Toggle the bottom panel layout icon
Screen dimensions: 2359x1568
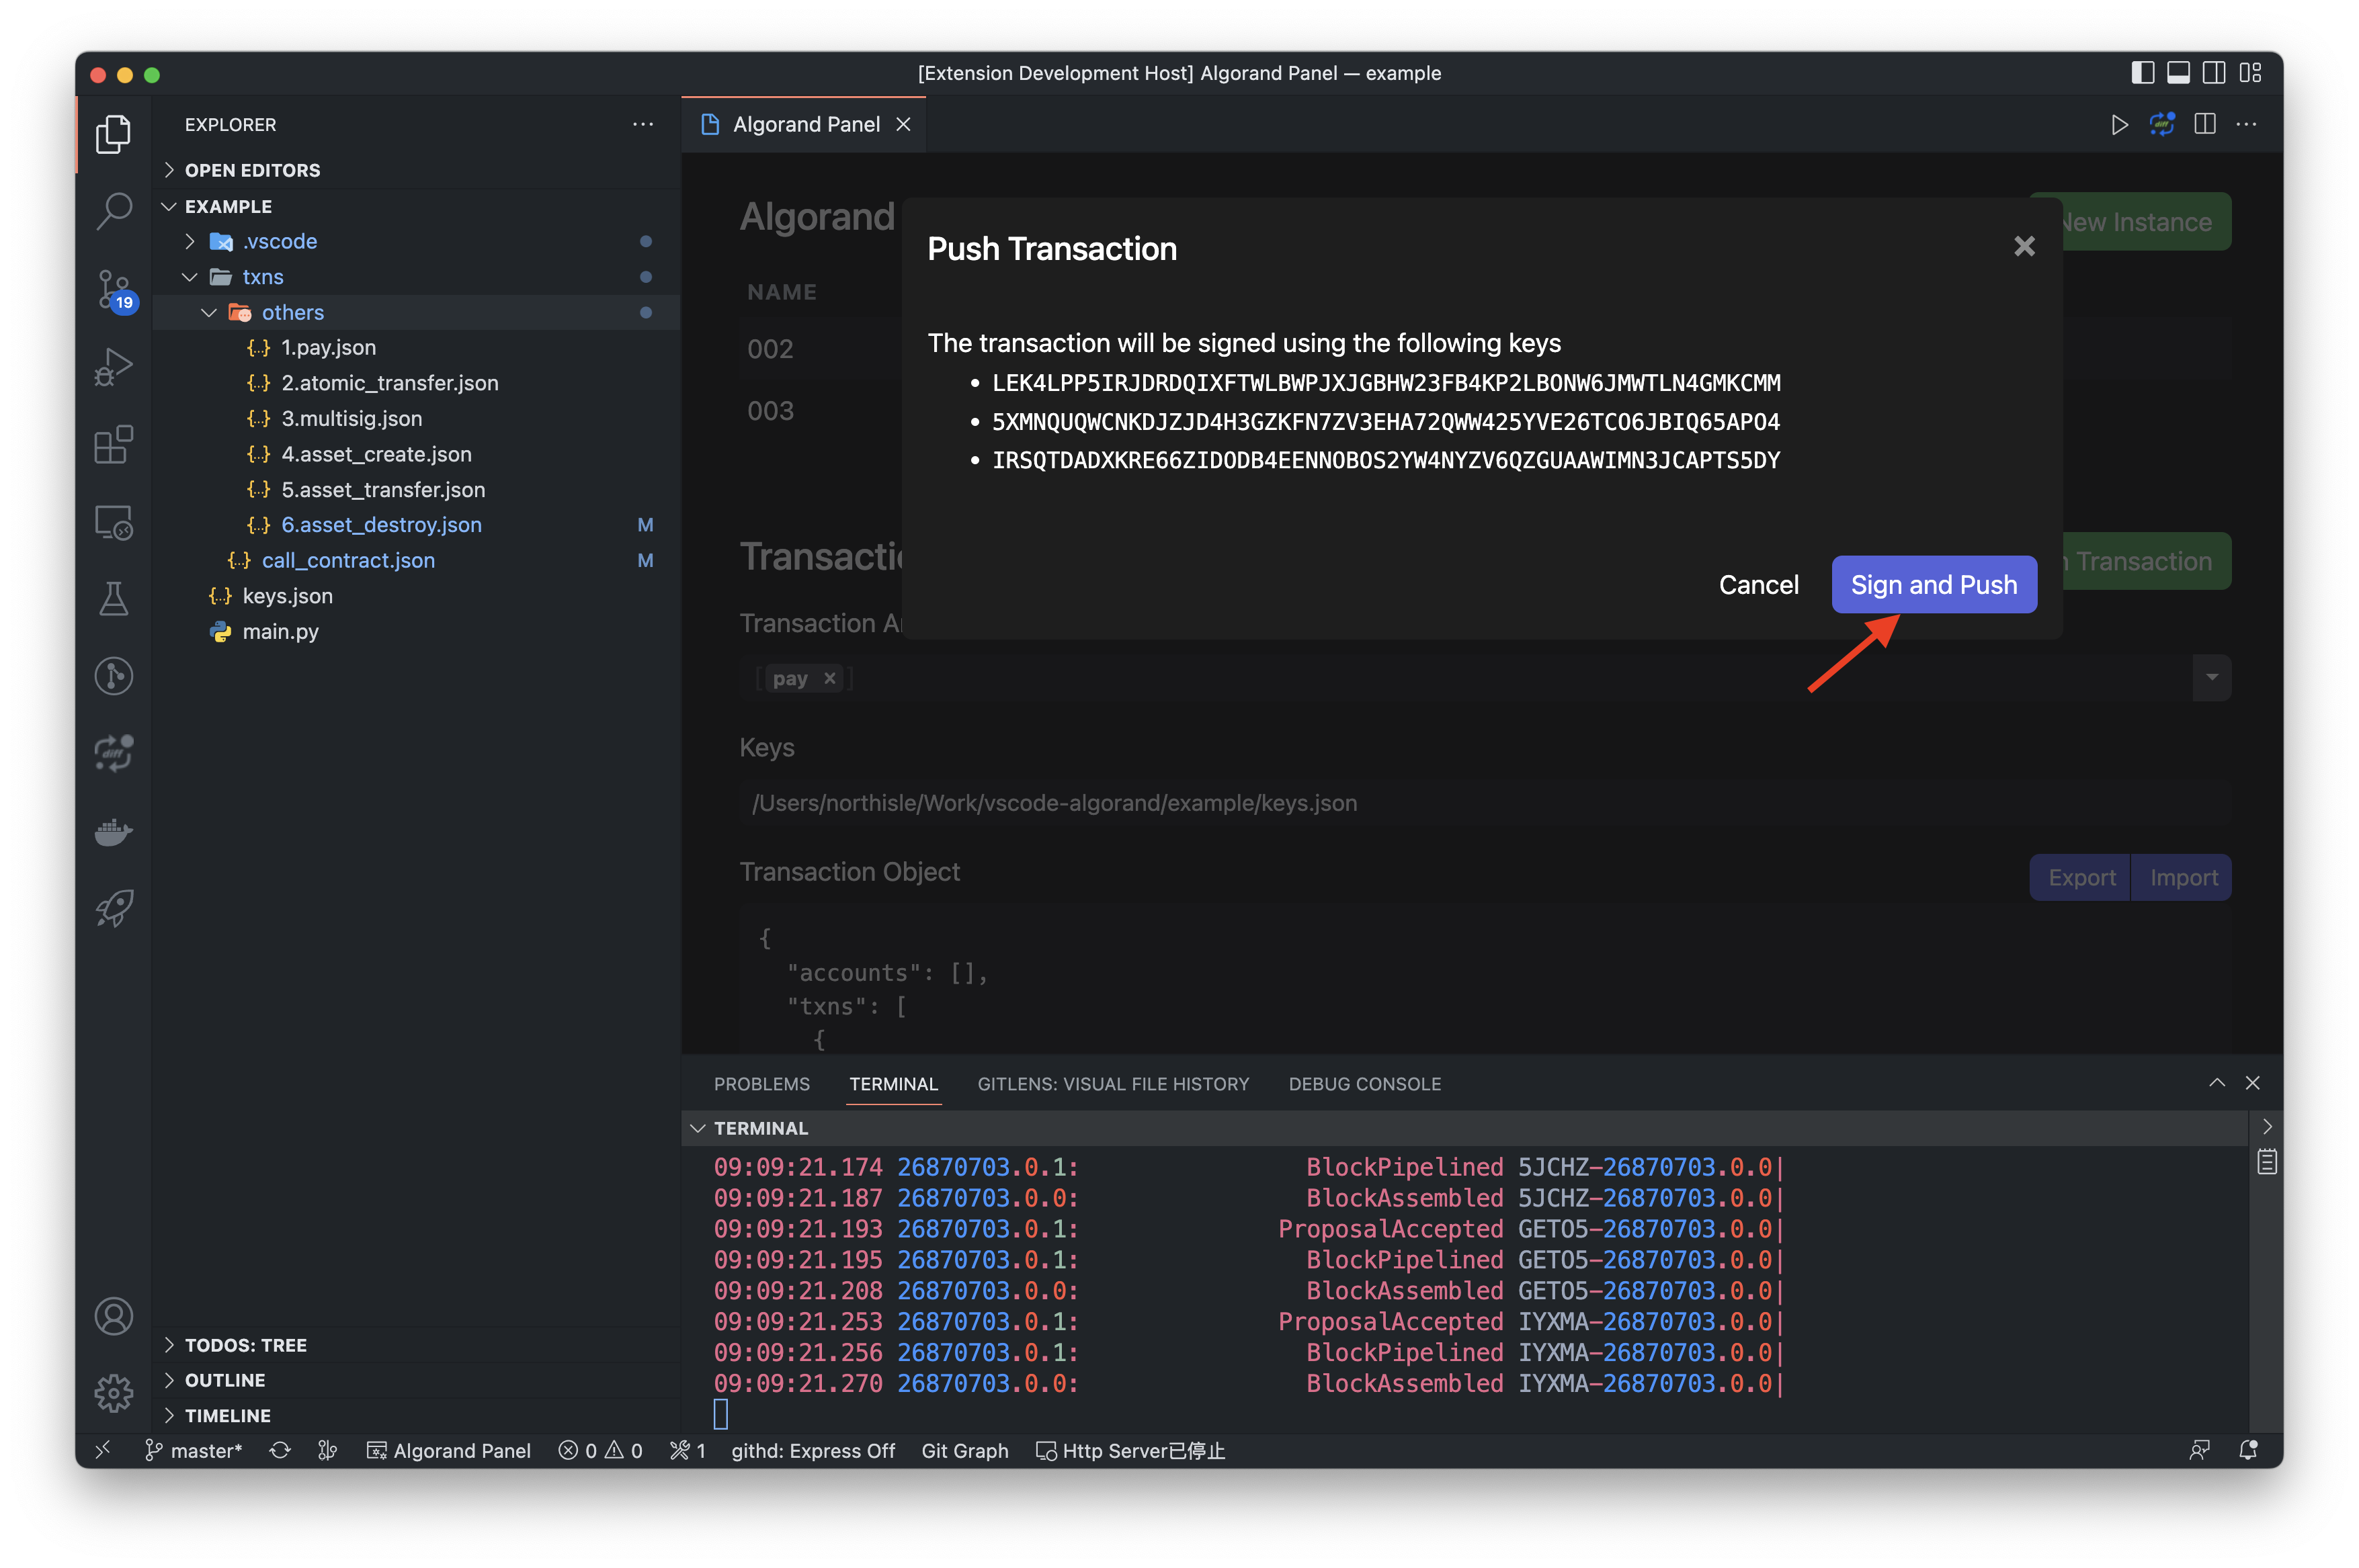[x=2178, y=73]
